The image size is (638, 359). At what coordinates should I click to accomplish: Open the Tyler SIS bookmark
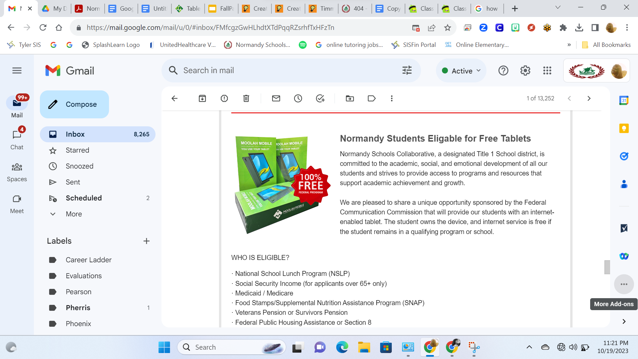tap(24, 45)
